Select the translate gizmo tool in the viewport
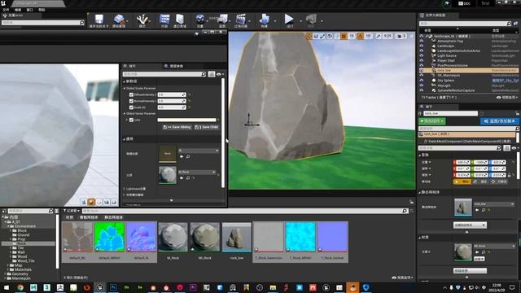521x293 pixels. [309, 36]
